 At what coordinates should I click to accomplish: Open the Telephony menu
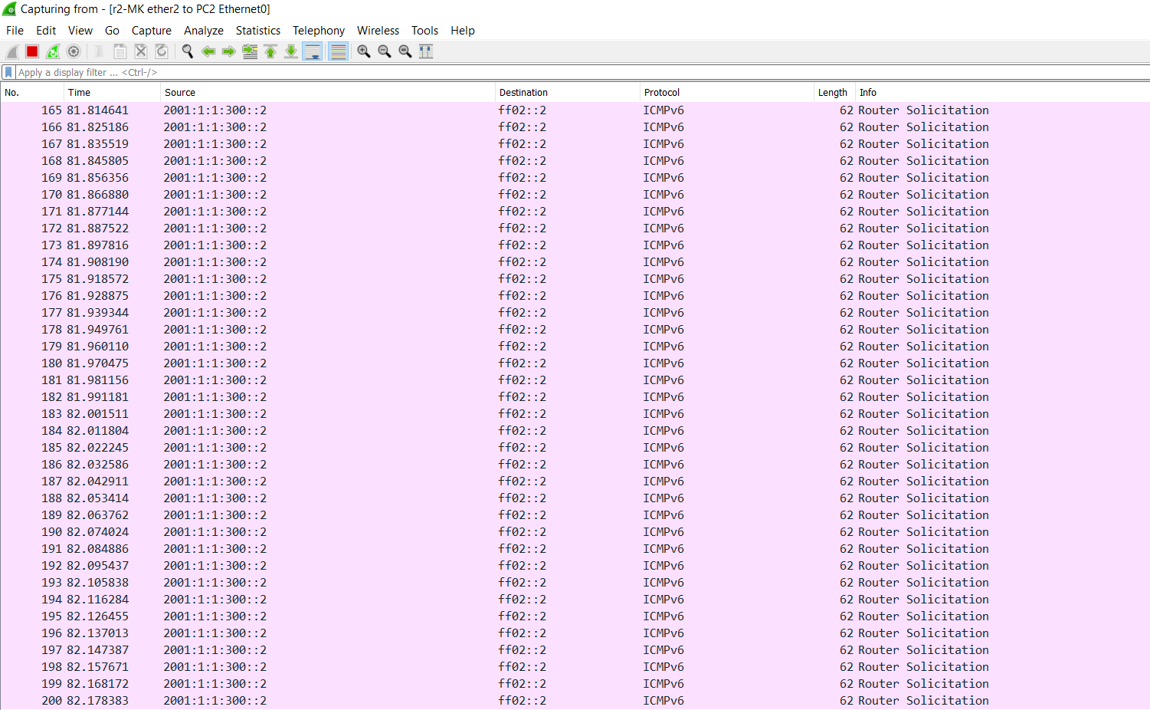(x=318, y=31)
